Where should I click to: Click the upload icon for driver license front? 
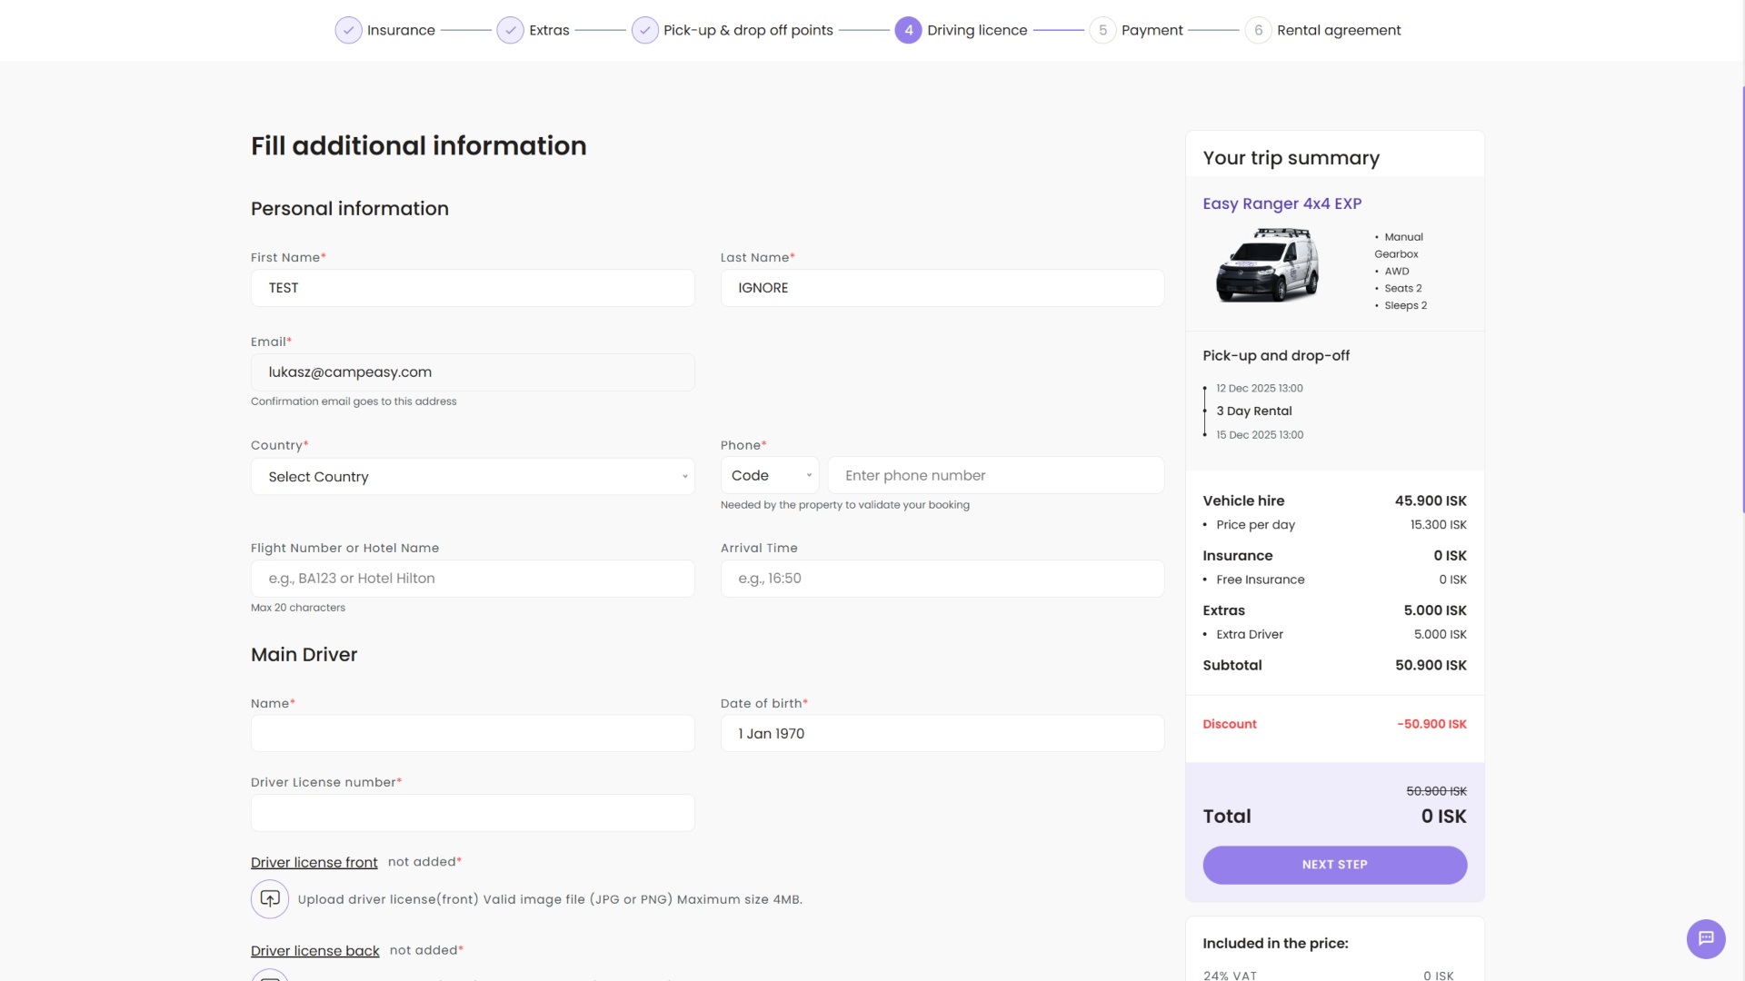coord(269,898)
